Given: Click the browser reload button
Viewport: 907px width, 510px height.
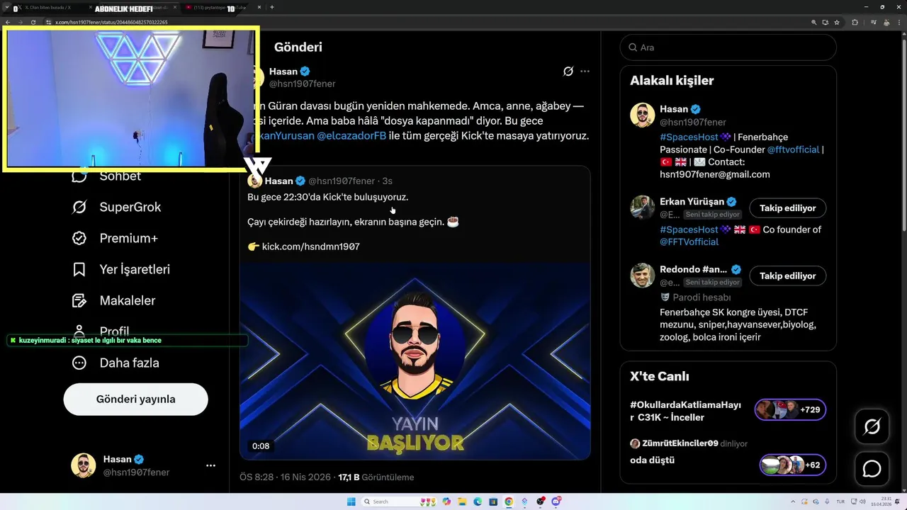Looking at the screenshot, I should point(33,22).
